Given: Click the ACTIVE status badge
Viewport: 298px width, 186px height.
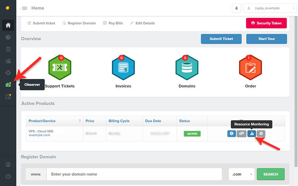Looking at the screenshot, I should coord(192,134).
